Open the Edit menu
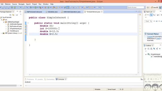 (2, 4)
